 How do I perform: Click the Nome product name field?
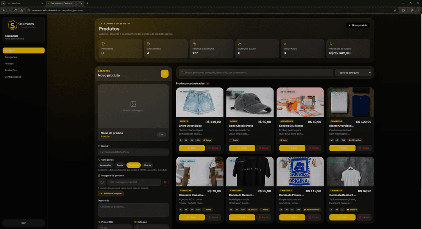coord(133,152)
